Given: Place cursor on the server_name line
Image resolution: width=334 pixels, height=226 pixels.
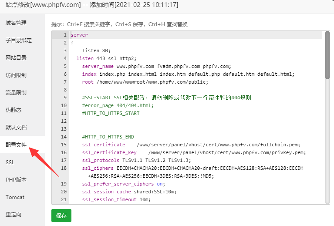Looking at the screenshot, I should point(156,66).
